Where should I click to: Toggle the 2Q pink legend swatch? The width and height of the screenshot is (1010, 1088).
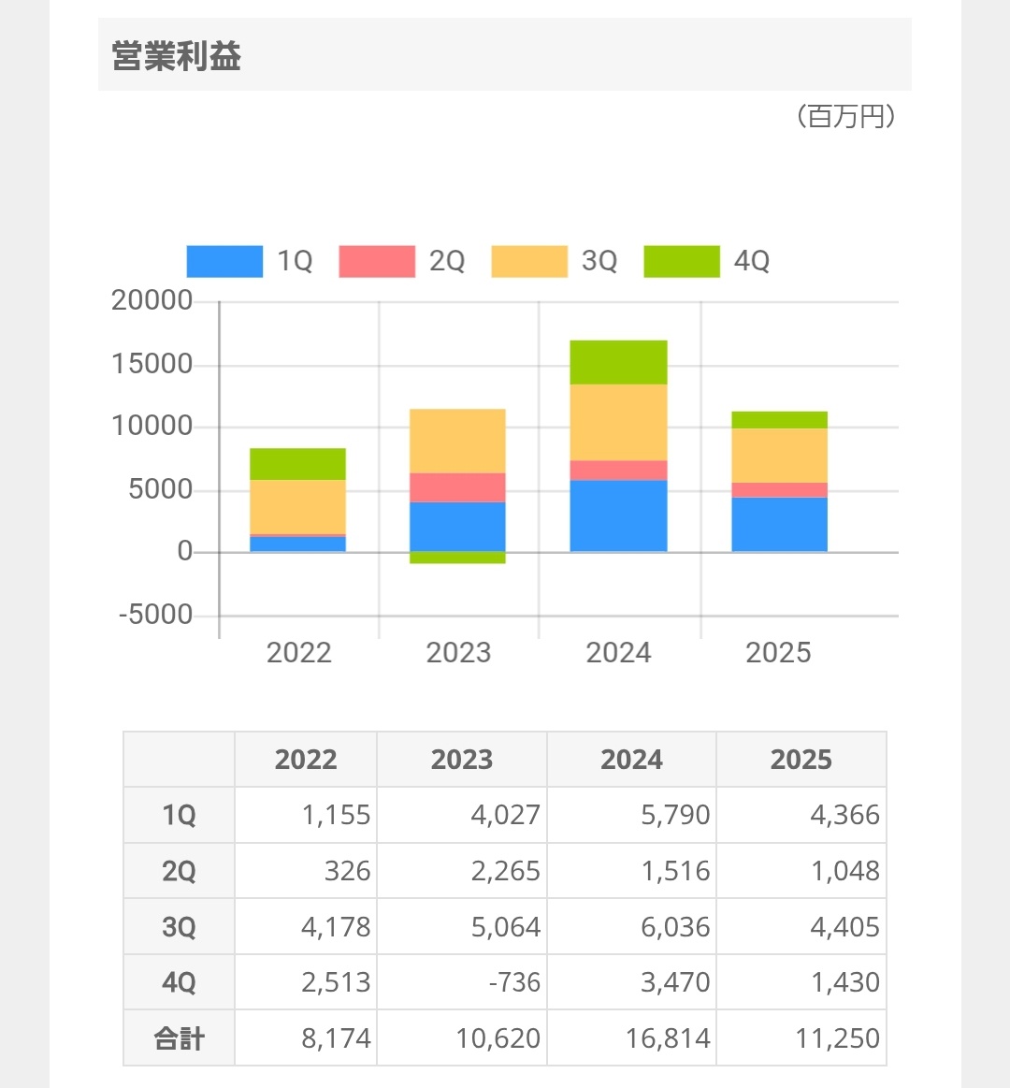coord(377,262)
